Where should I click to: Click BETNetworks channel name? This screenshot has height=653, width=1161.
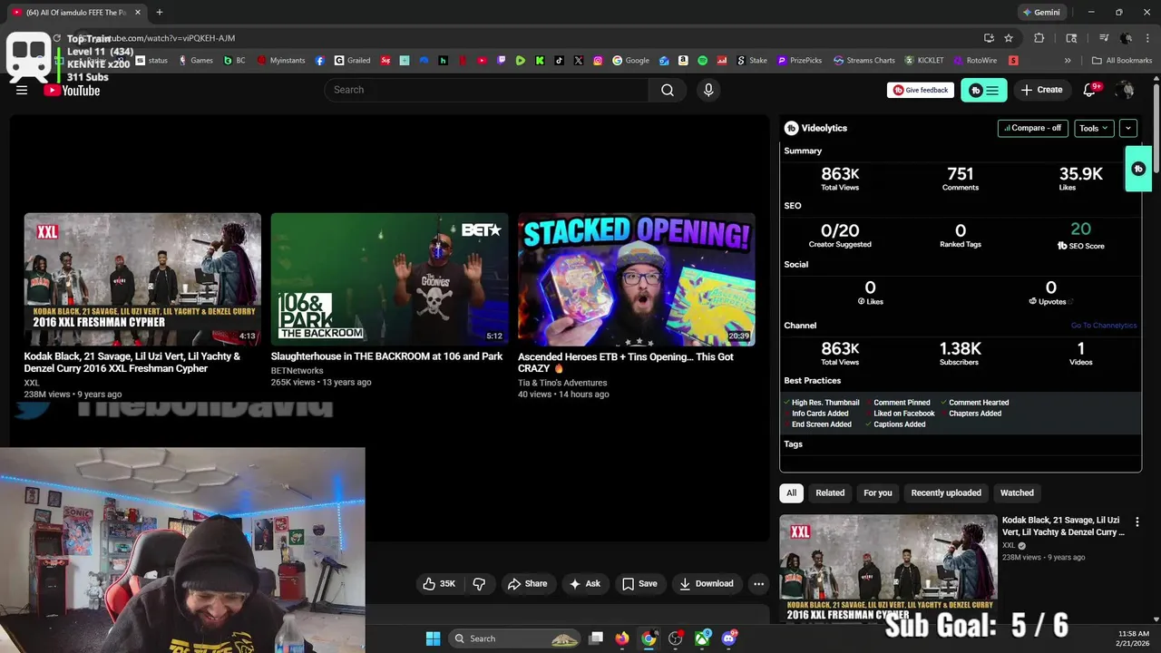tap(297, 371)
